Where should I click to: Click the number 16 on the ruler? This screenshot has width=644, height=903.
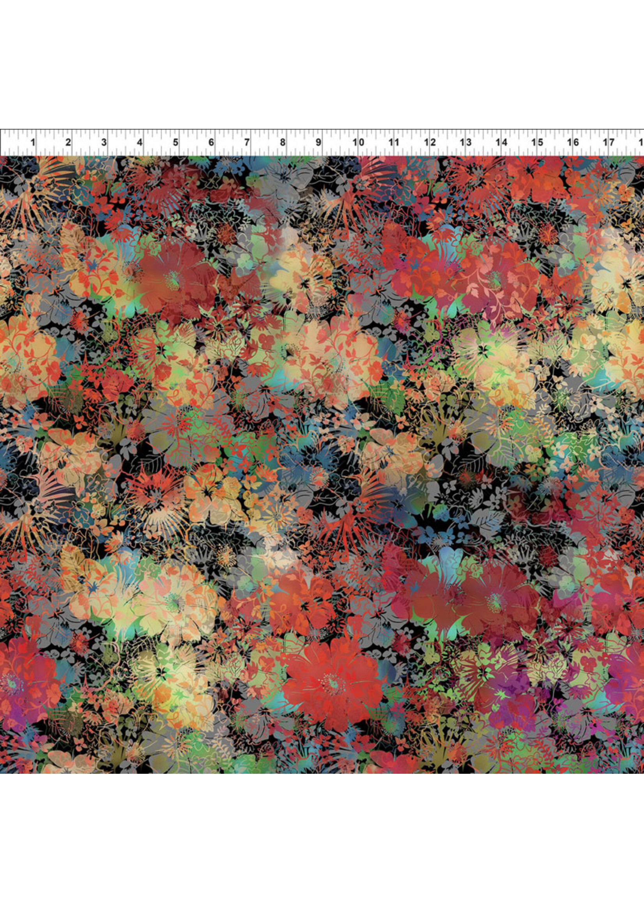[573, 142]
